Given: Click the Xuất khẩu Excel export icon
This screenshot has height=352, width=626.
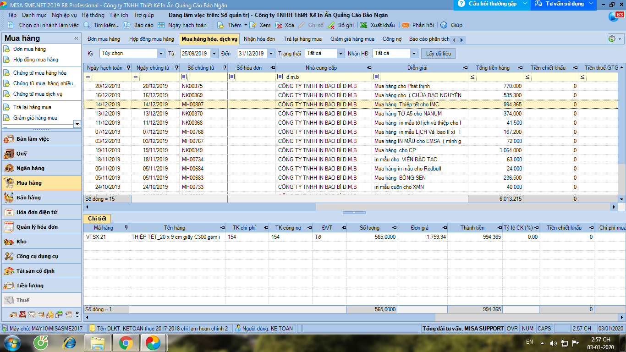Looking at the screenshot, I should point(363,25).
